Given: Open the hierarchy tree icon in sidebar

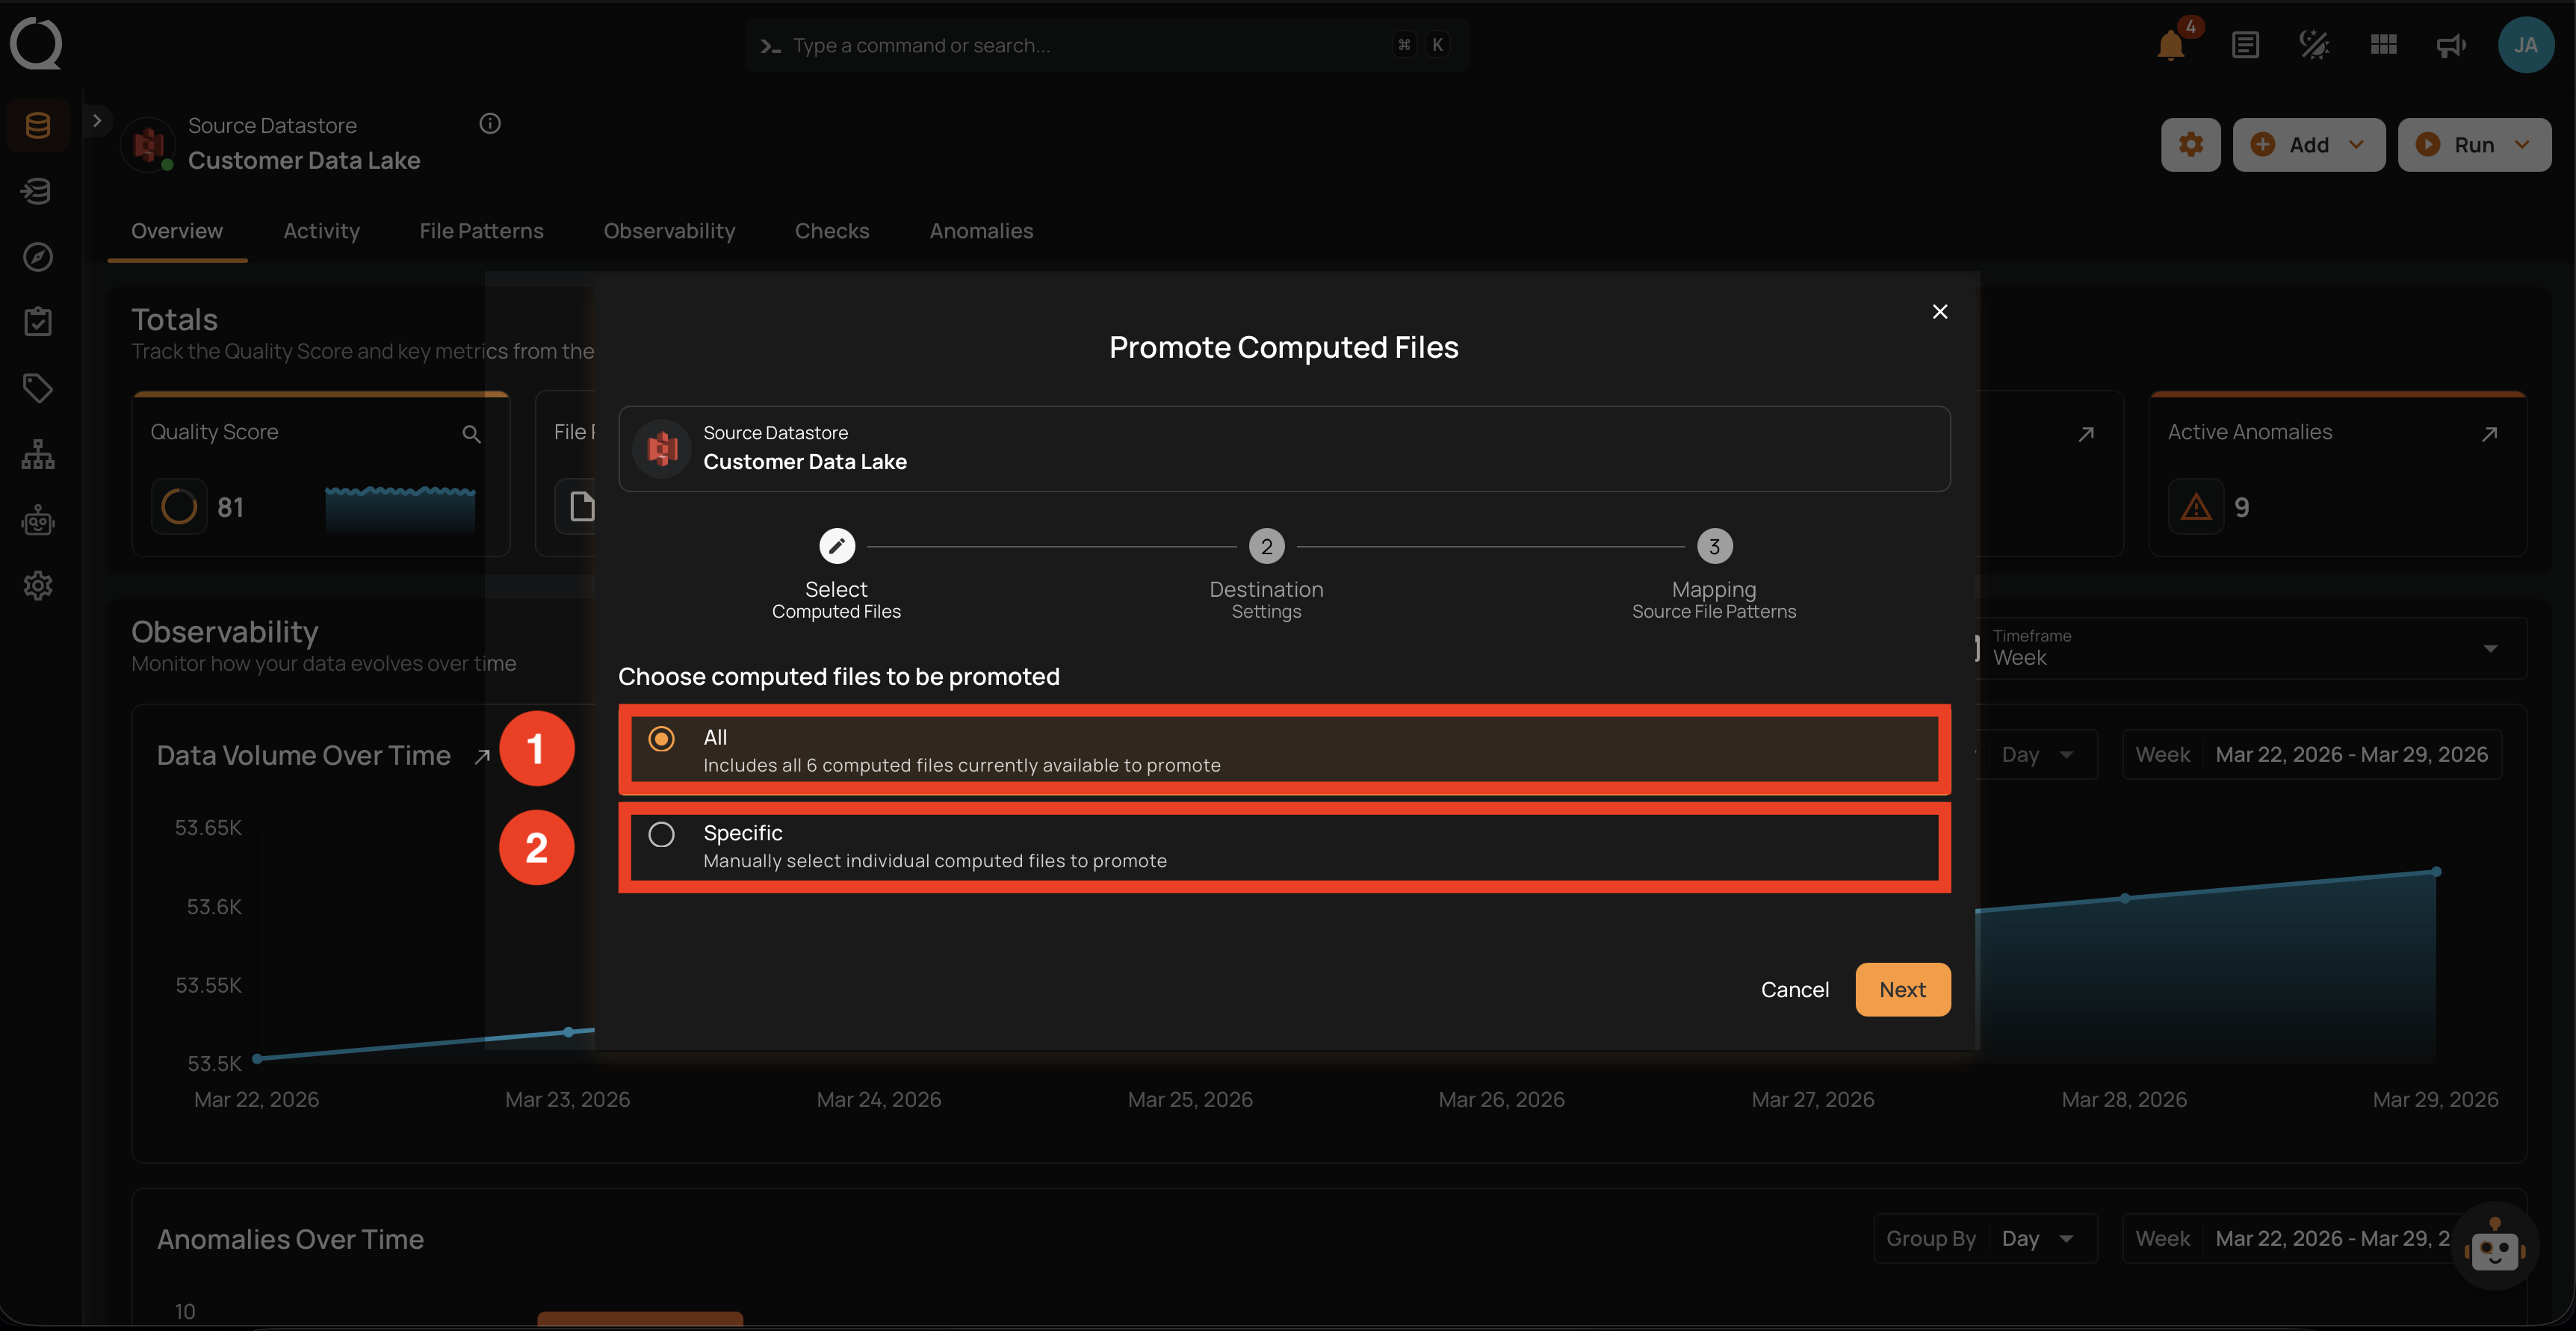Looking at the screenshot, I should pos(38,454).
